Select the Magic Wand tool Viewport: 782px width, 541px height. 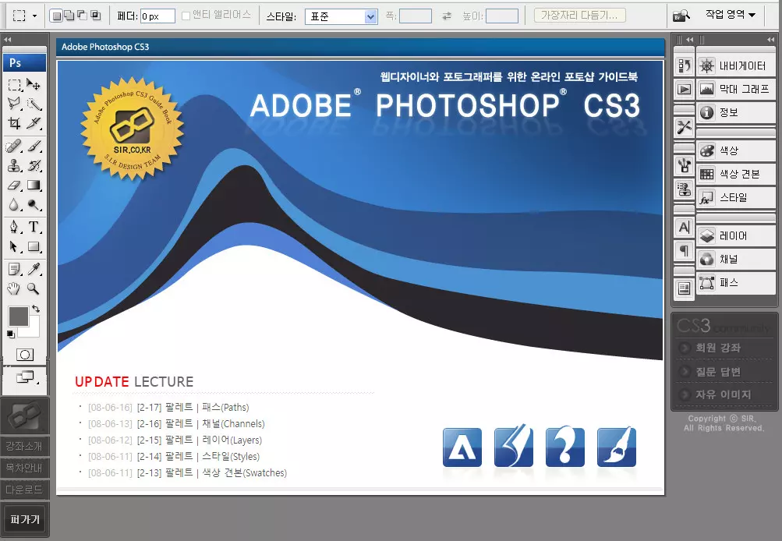tap(34, 104)
